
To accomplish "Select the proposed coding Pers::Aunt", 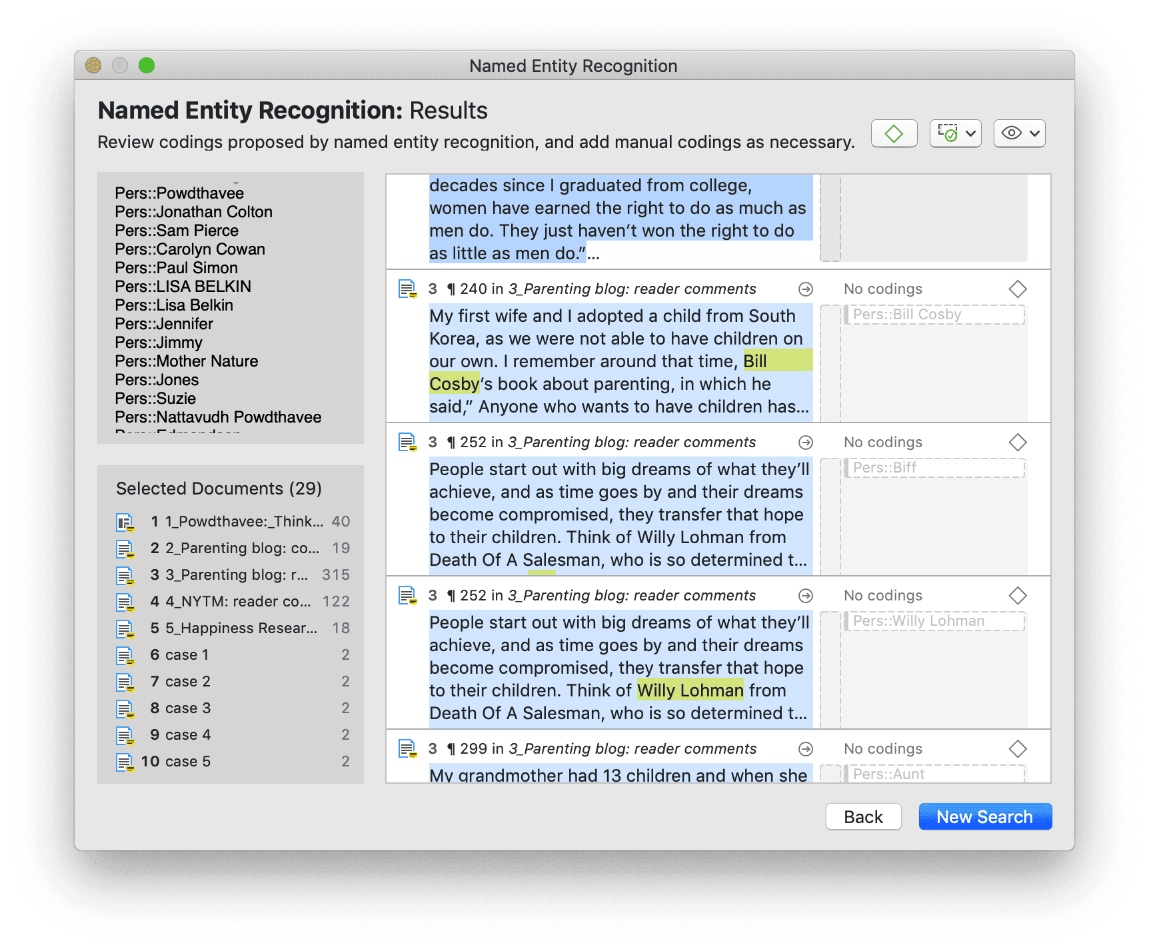I will (x=934, y=774).
